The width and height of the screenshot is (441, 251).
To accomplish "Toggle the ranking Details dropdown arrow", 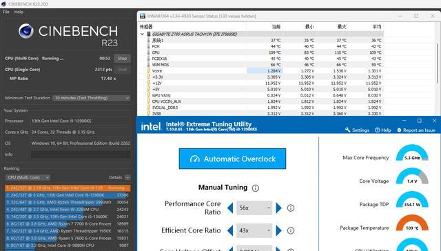I will 127,177.
